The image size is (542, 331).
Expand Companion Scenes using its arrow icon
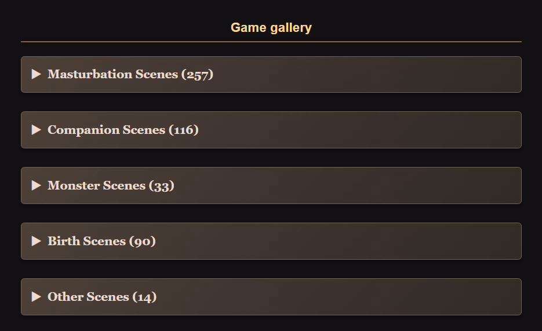point(37,130)
